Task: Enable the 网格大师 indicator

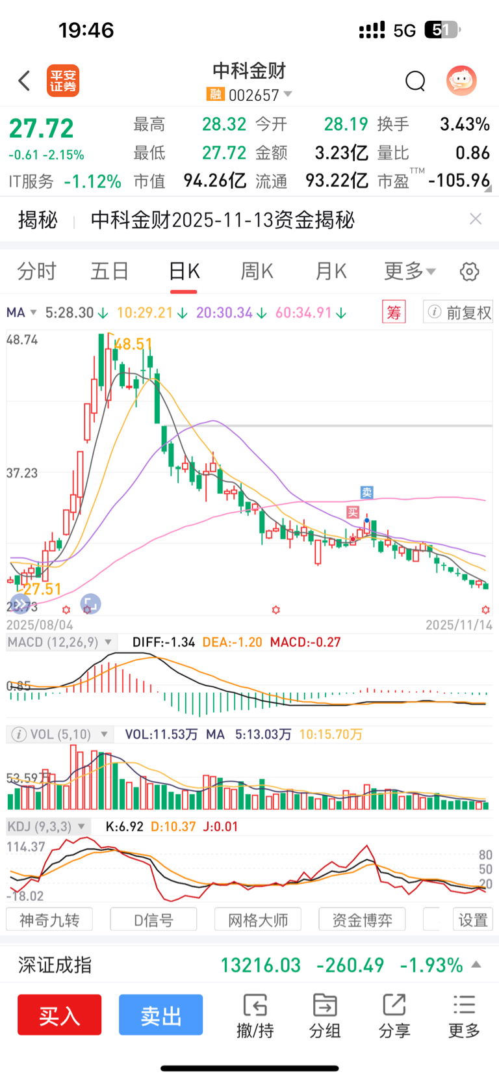Action: pos(258,920)
